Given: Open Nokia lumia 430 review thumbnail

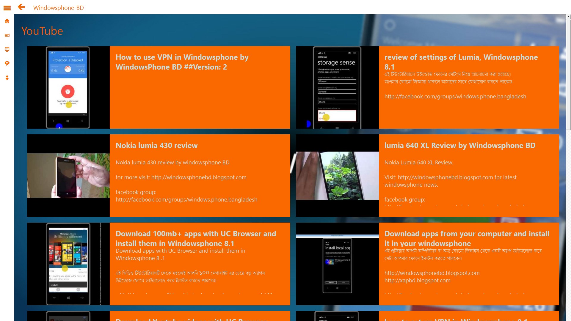Looking at the screenshot, I should (x=68, y=176).
